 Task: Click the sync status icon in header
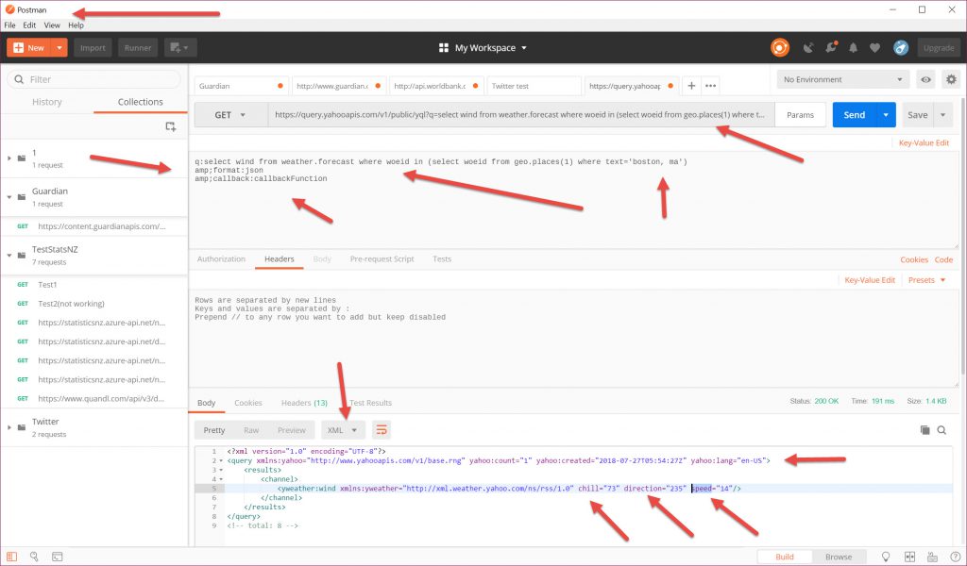[779, 47]
